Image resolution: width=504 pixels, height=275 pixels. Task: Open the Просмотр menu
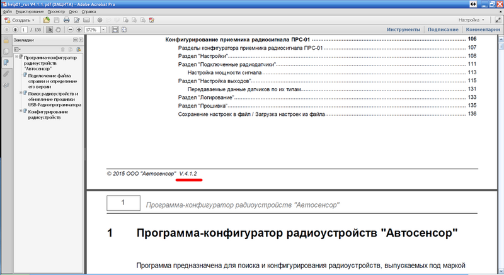pos(56,11)
